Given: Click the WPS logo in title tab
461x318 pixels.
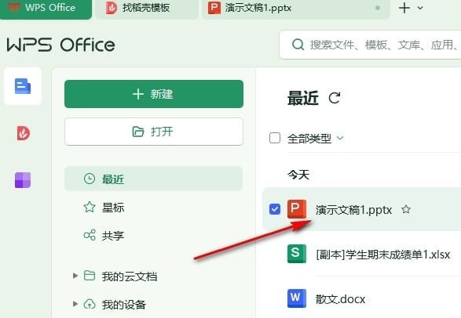Looking at the screenshot, I should (13, 7).
